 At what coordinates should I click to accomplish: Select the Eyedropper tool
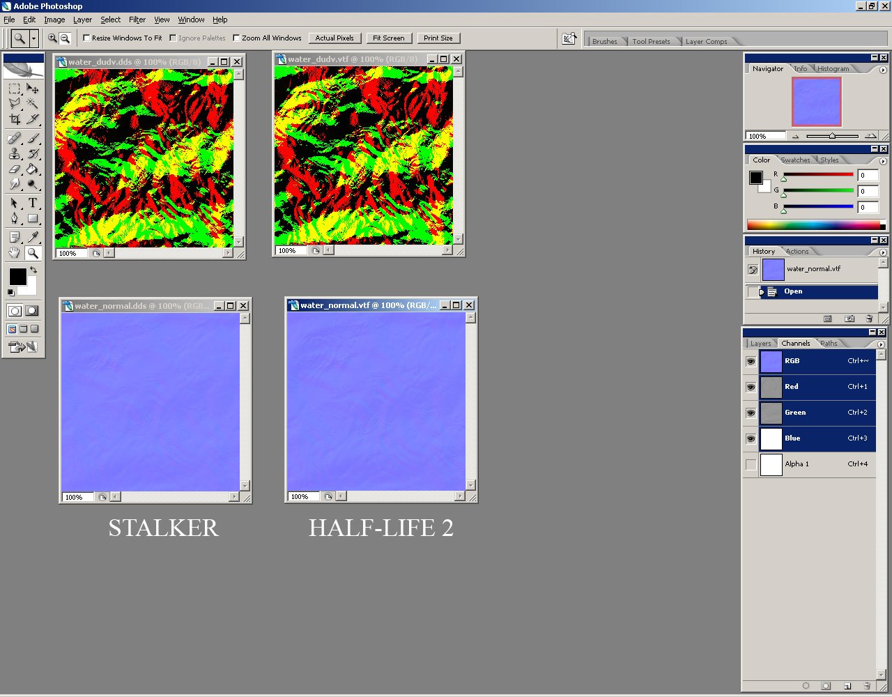pos(32,238)
